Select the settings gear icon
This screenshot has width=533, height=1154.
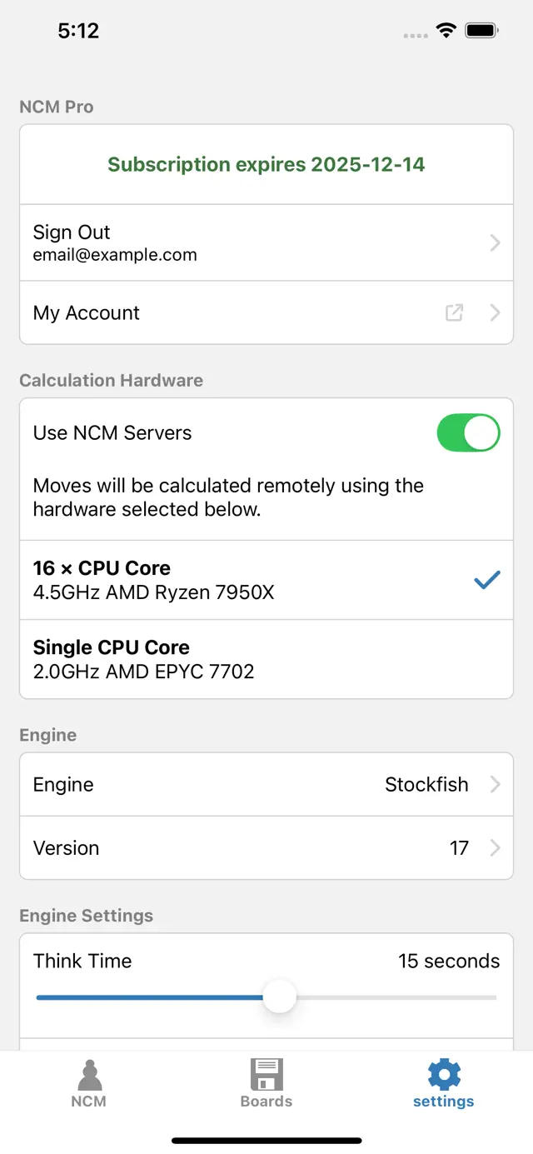(x=443, y=1074)
